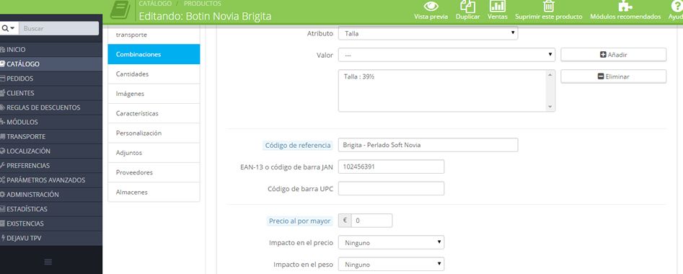Click the Añadir button
The height and width of the screenshot is (274, 683).
[613, 55]
